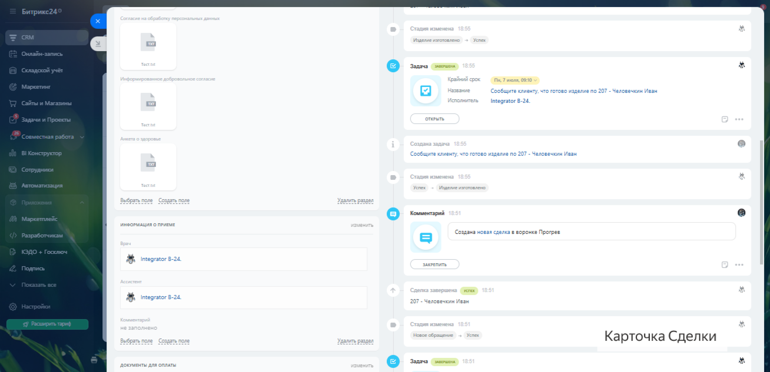Click the avatar on the Создана задача entry
Image resolution: width=770 pixels, height=372 pixels.
(742, 143)
